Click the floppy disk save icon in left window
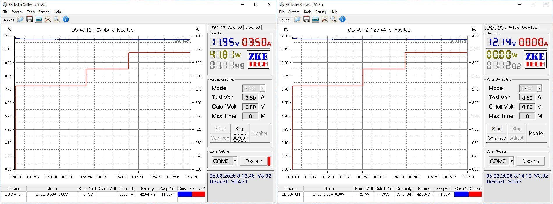 29,19
